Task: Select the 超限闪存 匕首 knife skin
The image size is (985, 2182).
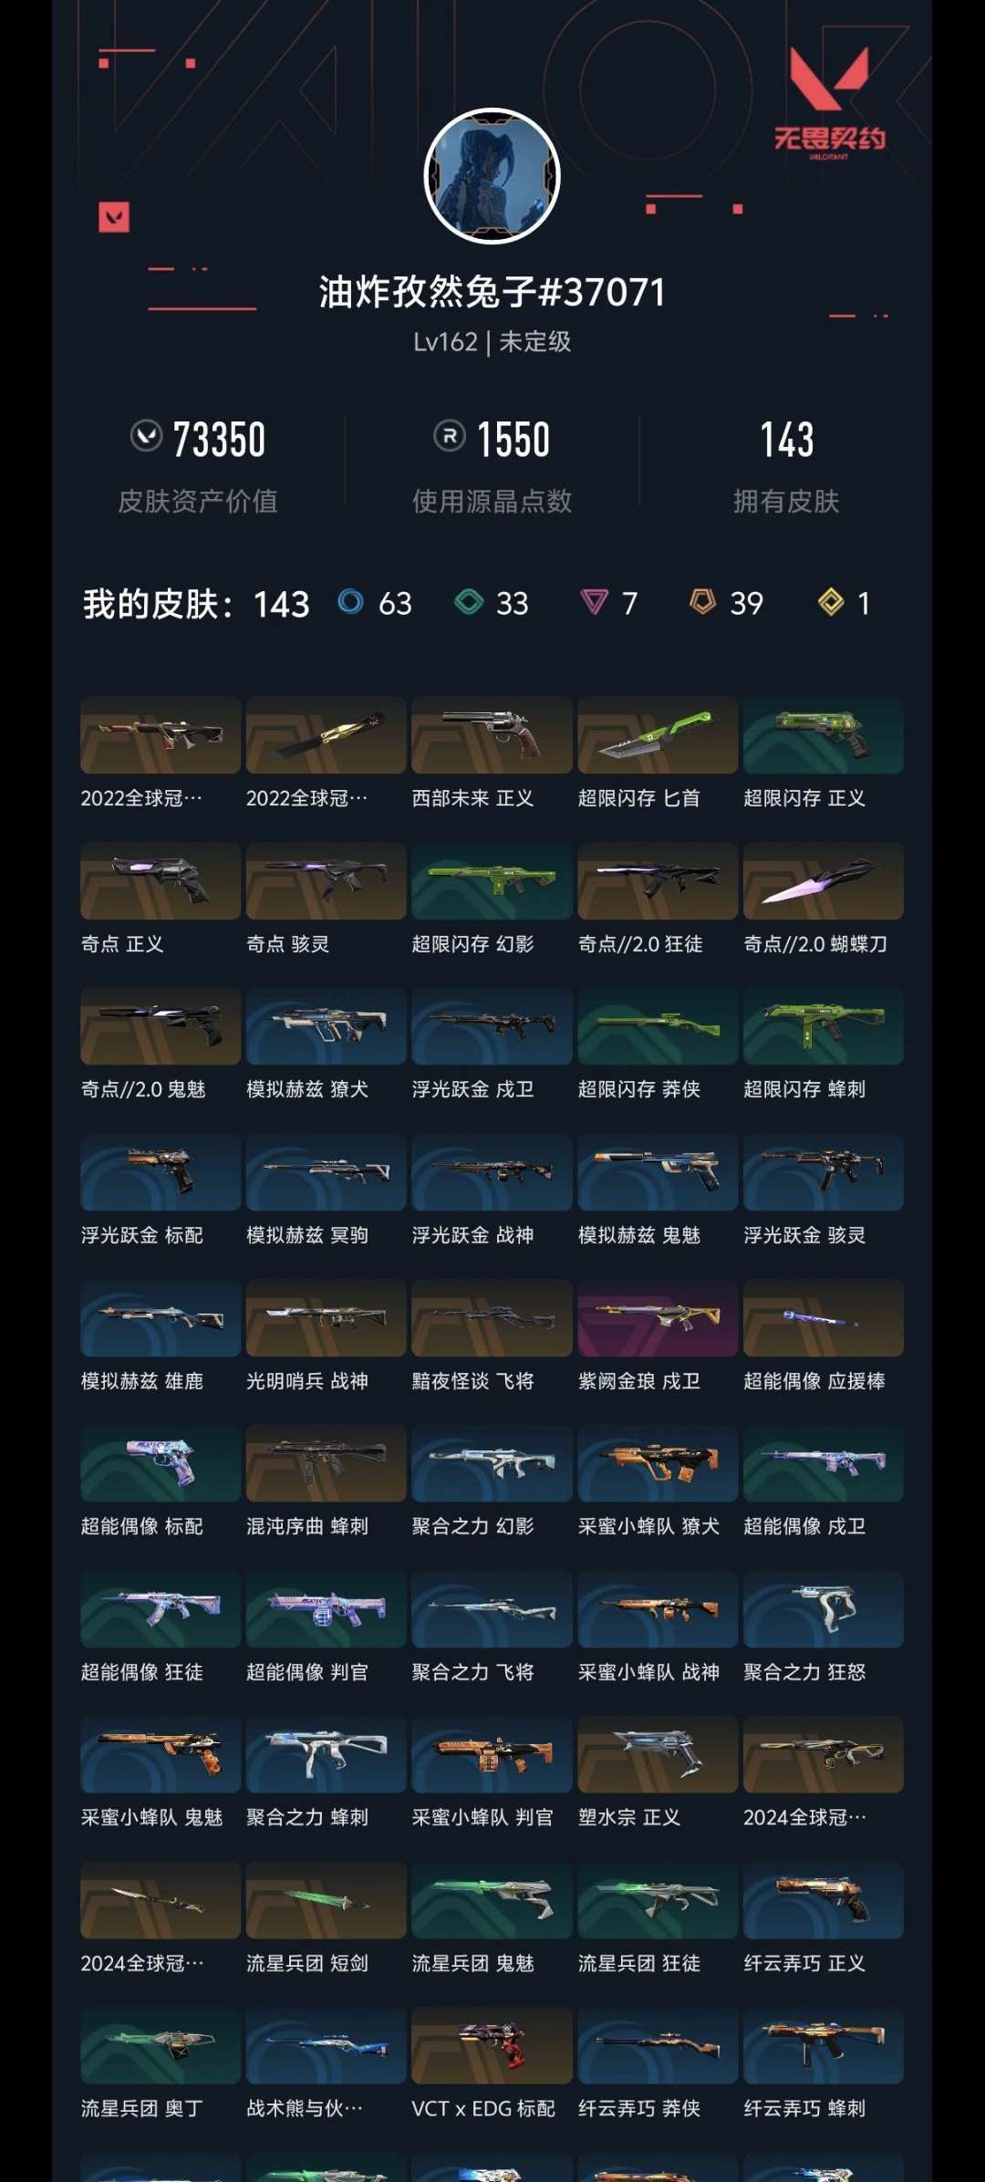Action: click(658, 735)
